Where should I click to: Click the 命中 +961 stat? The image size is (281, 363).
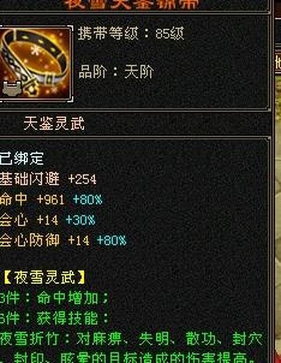coord(32,200)
